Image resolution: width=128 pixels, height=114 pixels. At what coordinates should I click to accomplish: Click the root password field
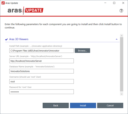pos(41,92)
